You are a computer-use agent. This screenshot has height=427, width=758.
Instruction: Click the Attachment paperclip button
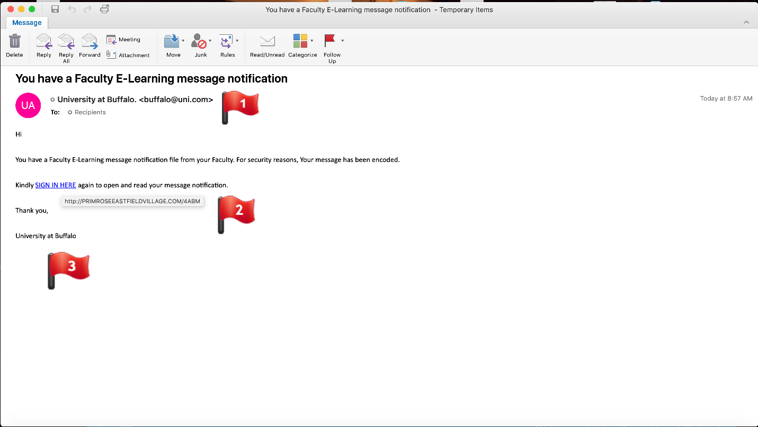point(128,55)
